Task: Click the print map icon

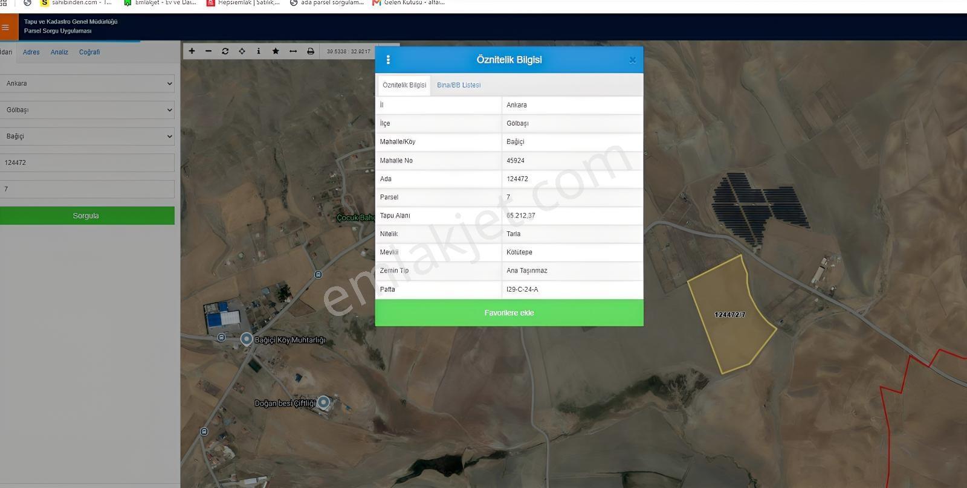Action: [x=311, y=51]
